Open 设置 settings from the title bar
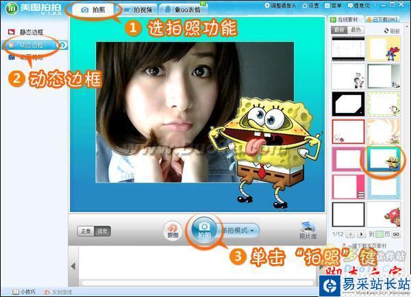This screenshot has height=297, width=411. 310,5
